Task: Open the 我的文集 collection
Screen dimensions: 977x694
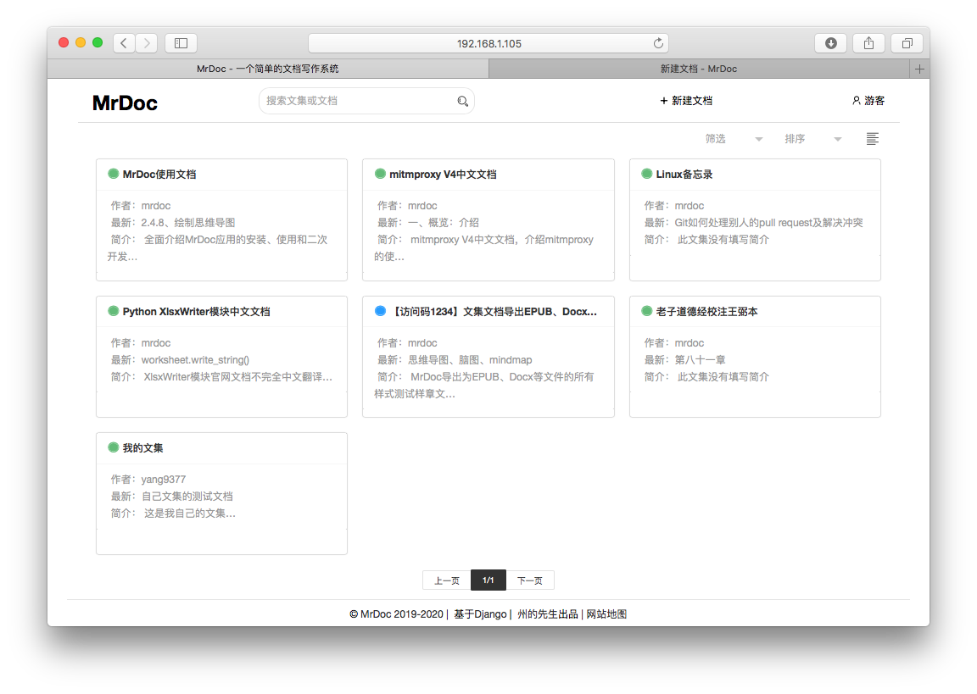Action: 142,447
